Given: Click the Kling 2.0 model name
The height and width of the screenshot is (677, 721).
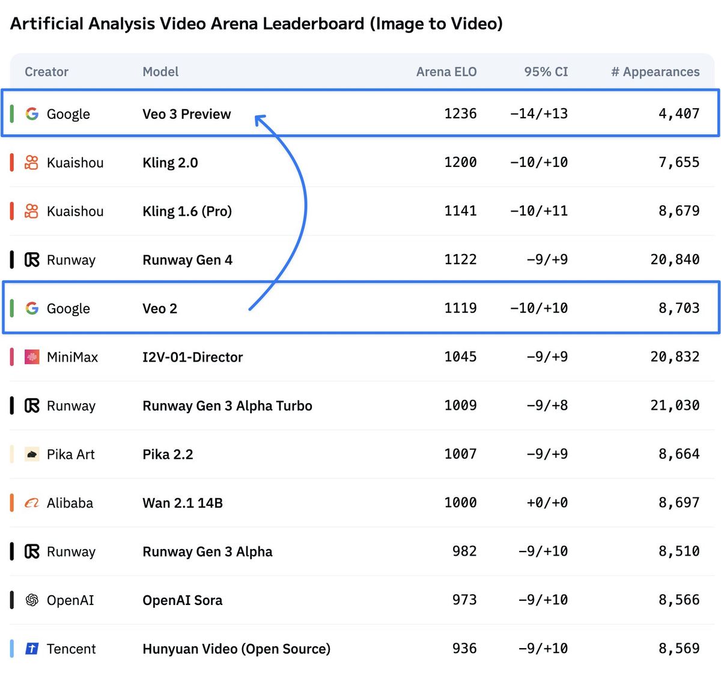Looking at the screenshot, I should tap(170, 162).
